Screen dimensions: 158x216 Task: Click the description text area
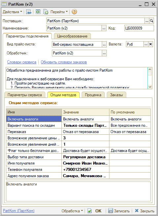77,78
